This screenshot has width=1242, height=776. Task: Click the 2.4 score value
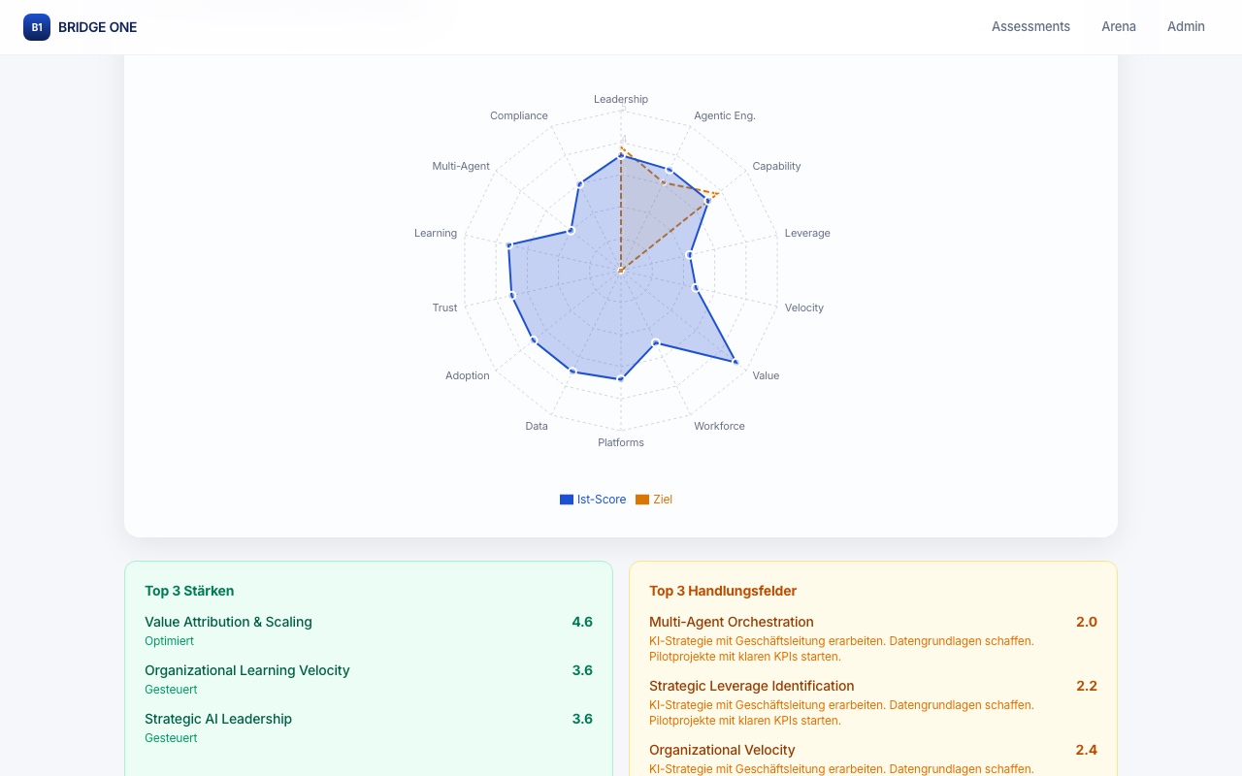point(1087,750)
